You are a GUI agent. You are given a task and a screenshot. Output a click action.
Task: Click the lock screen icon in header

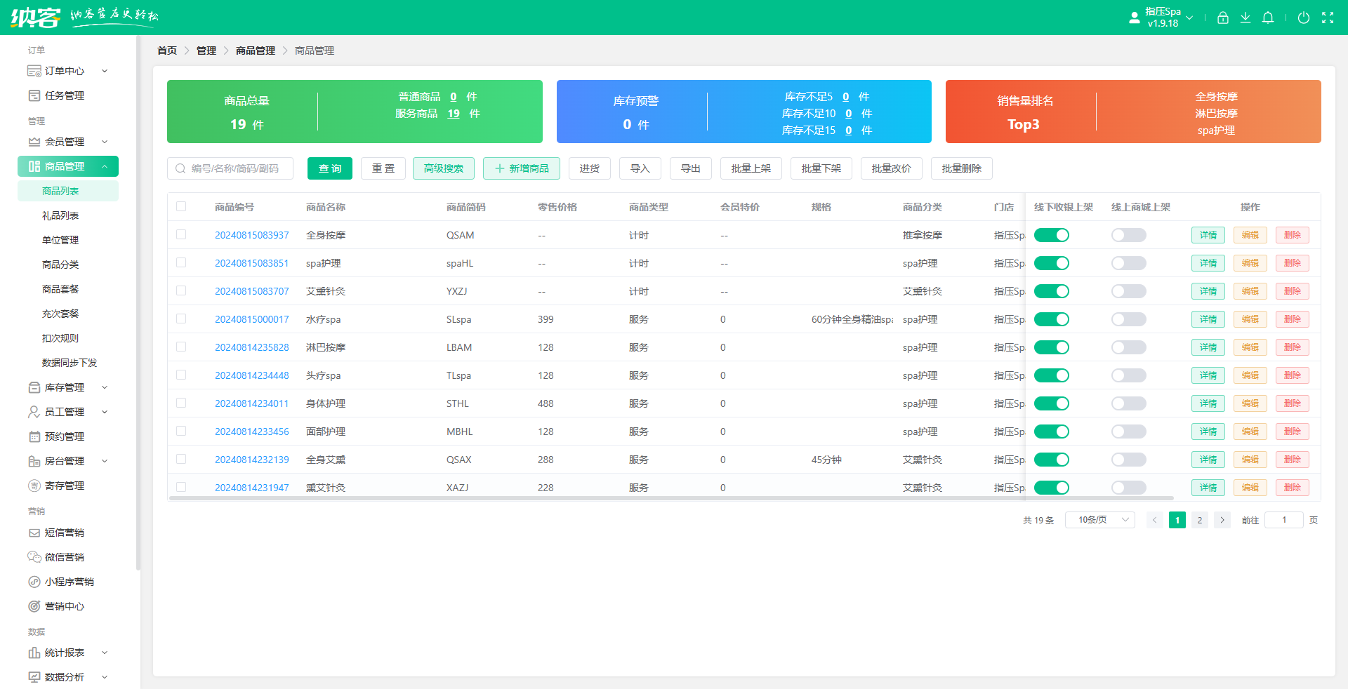click(x=1223, y=18)
